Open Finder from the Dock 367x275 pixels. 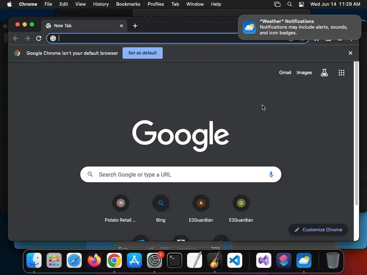click(x=34, y=260)
